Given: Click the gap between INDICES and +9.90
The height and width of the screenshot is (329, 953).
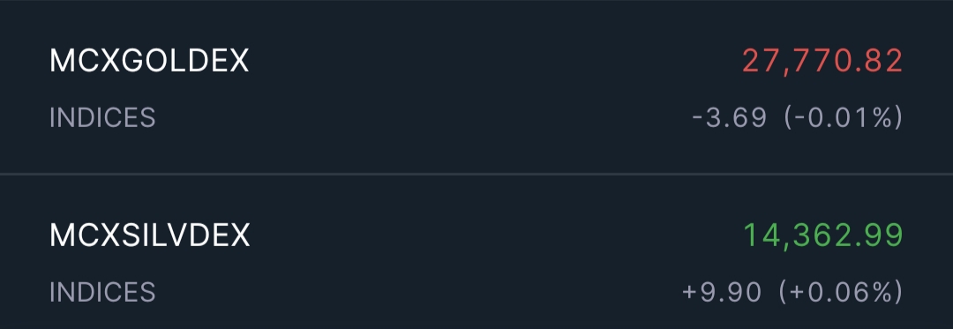Looking at the screenshot, I should coord(419,292).
